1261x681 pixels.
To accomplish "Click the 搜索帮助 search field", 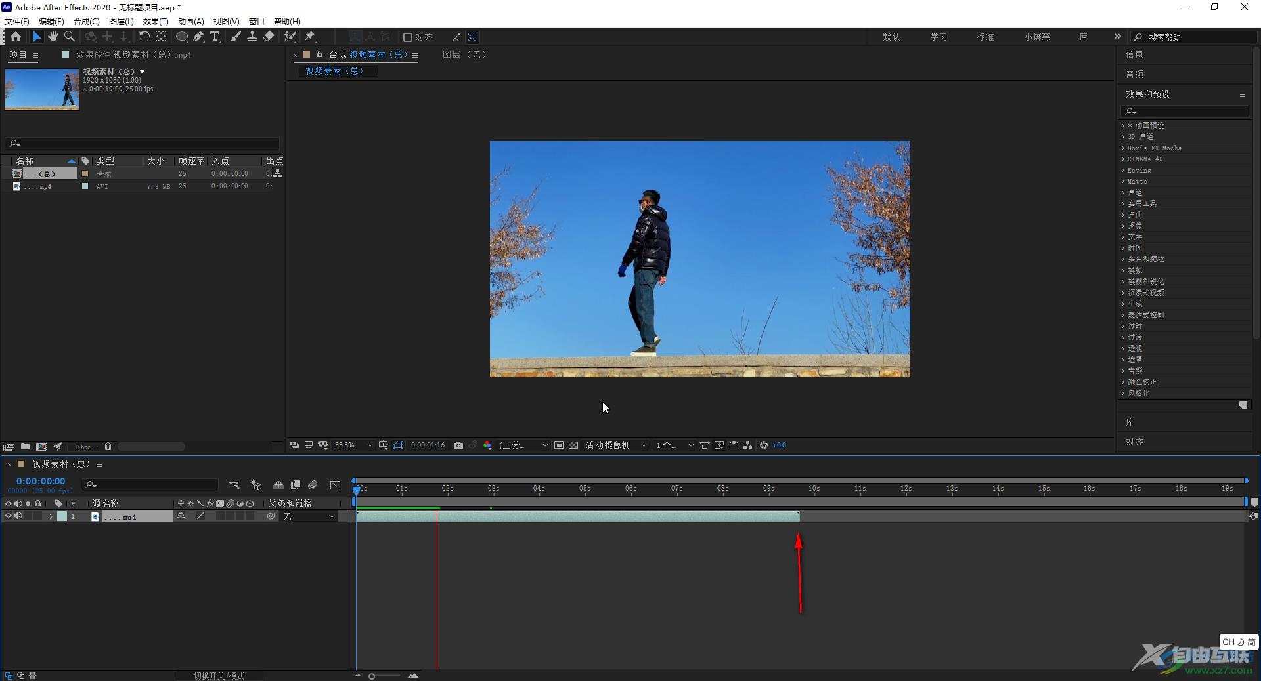I will pyautogui.click(x=1193, y=37).
